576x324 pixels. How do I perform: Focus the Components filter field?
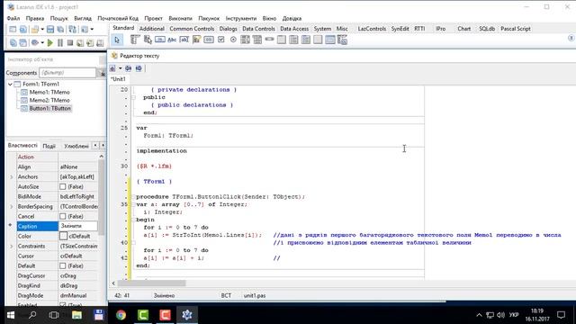(67, 73)
